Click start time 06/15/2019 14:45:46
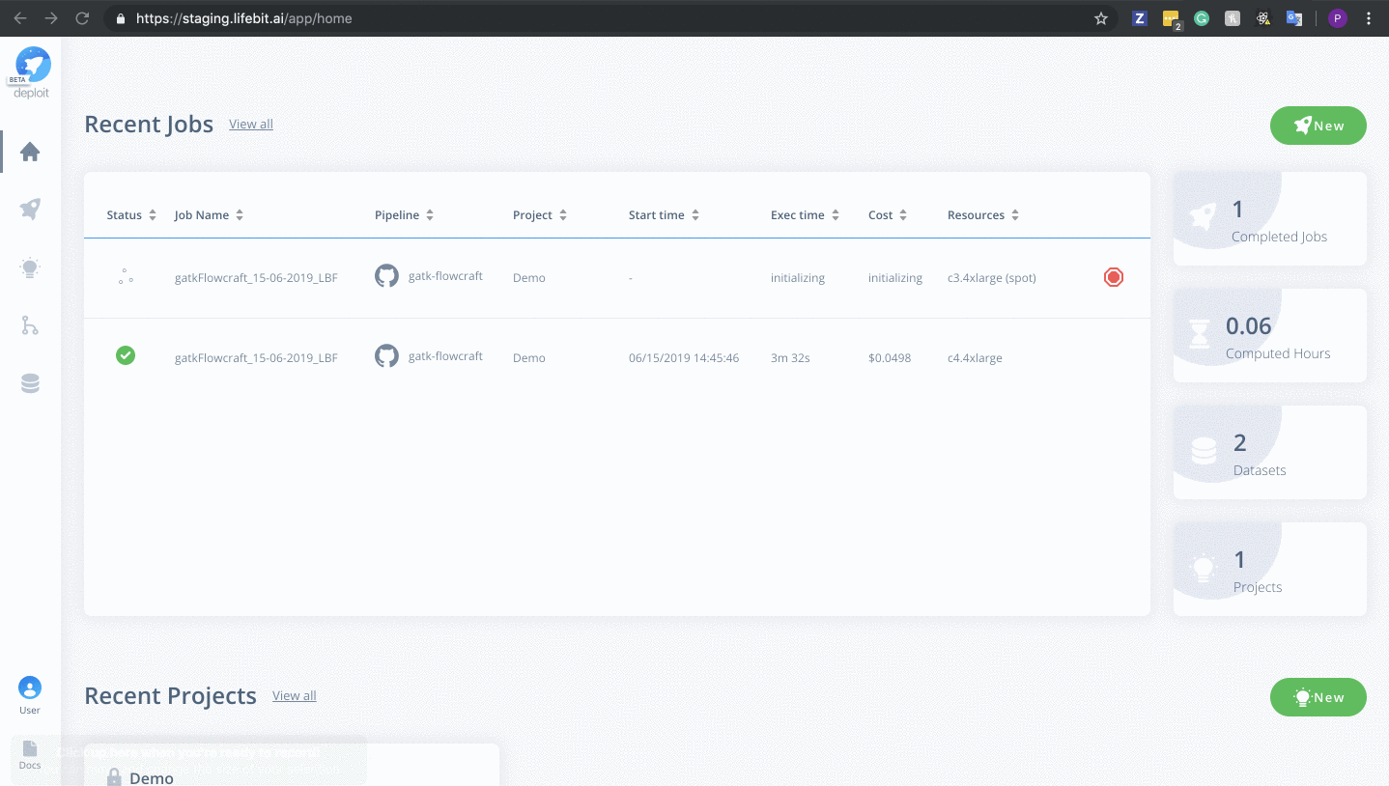 684,358
